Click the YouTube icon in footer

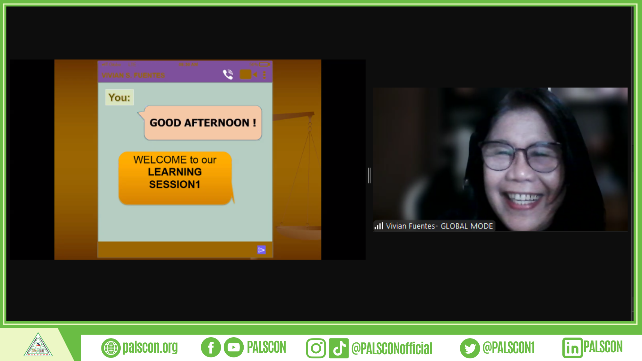point(234,348)
